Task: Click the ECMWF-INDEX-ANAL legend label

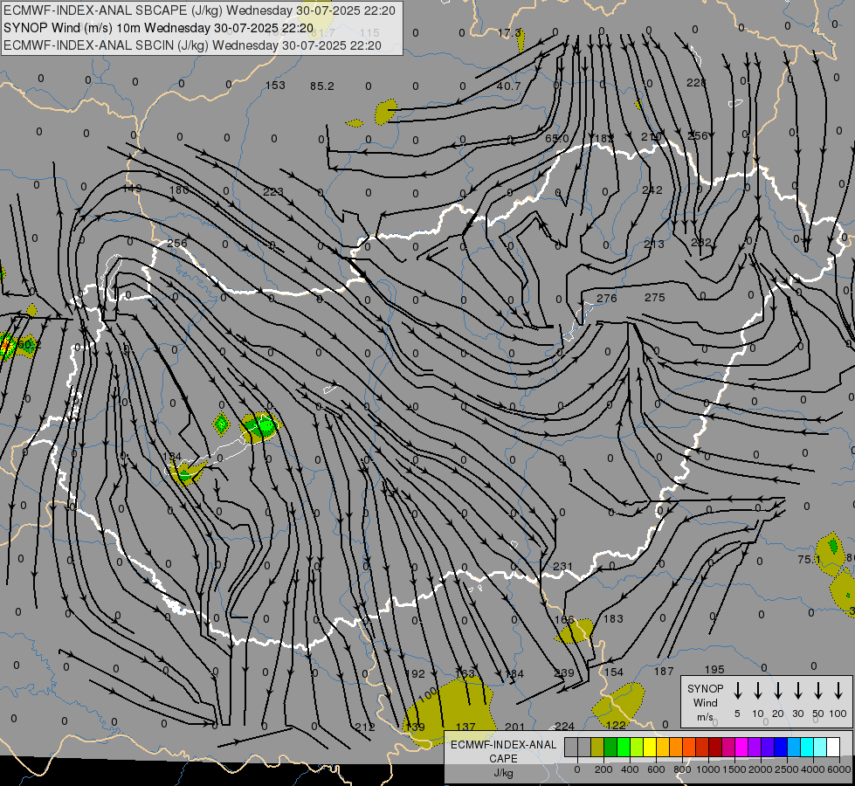Action: click(503, 745)
